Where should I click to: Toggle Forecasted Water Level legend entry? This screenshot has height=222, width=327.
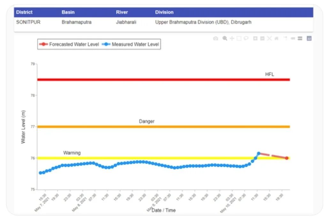pos(69,44)
